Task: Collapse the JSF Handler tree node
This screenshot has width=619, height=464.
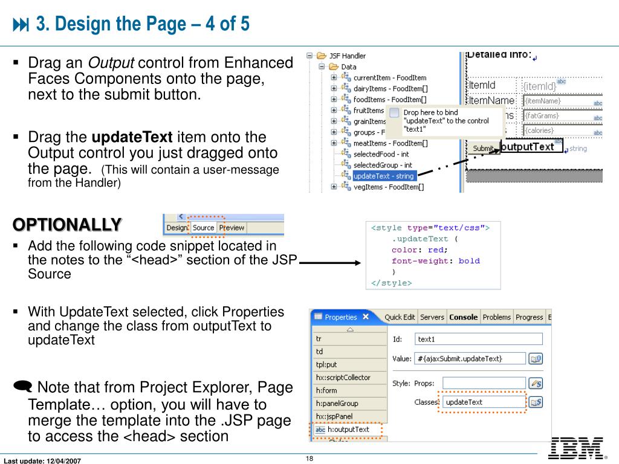Action: click(309, 56)
